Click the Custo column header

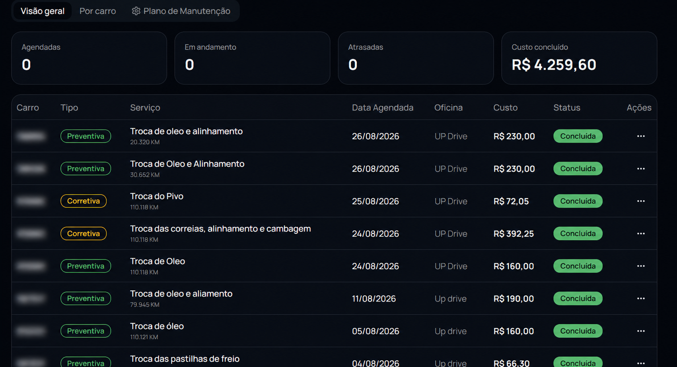pos(506,108)
